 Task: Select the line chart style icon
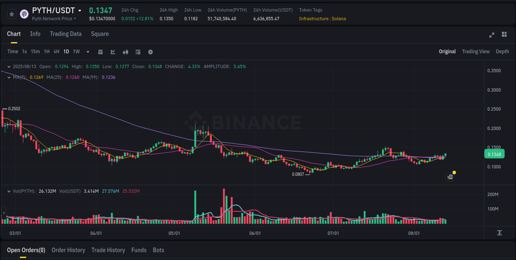point(112,52)
